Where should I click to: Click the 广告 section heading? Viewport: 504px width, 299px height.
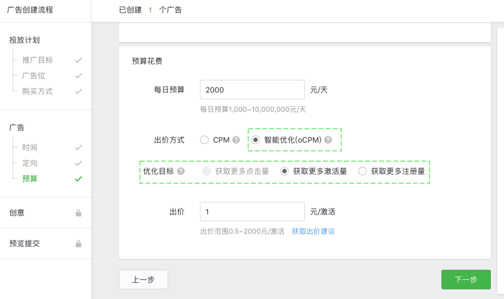[17, 128]
